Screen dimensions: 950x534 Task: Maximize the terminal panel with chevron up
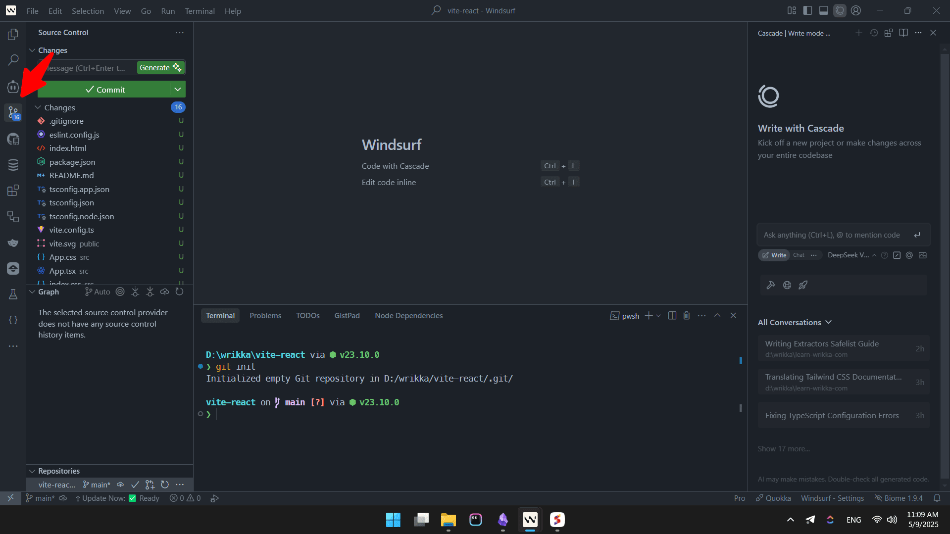[x=717, y=316]
